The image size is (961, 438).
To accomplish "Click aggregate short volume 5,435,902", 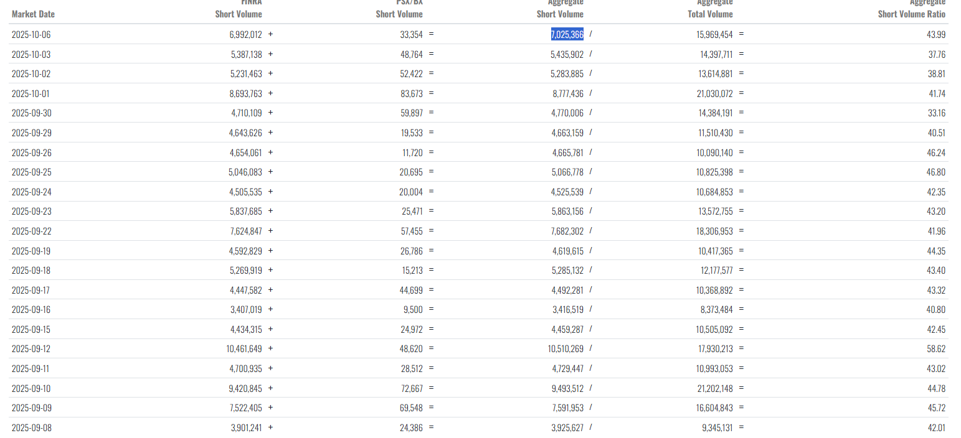I will (x=567, y=55).
